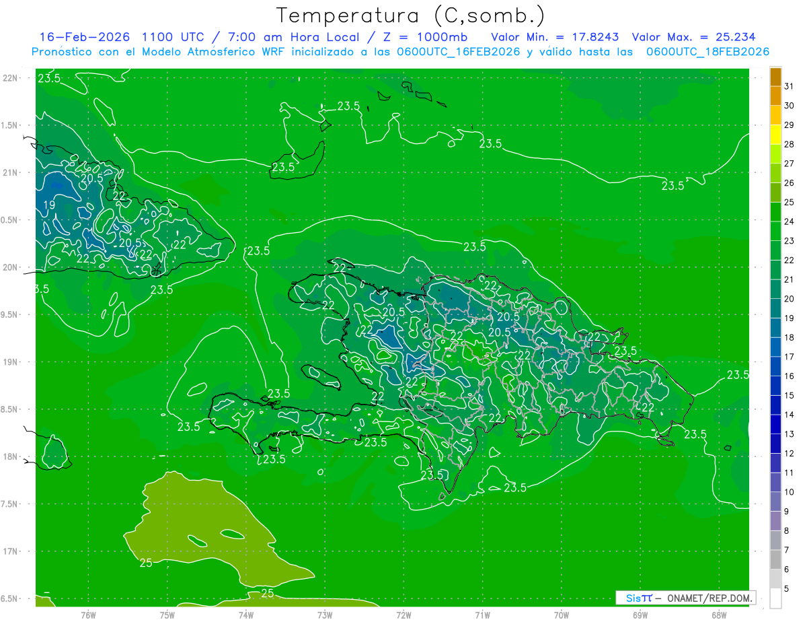
Task: Pick the white color bar segment below 5
Action: 775,598
